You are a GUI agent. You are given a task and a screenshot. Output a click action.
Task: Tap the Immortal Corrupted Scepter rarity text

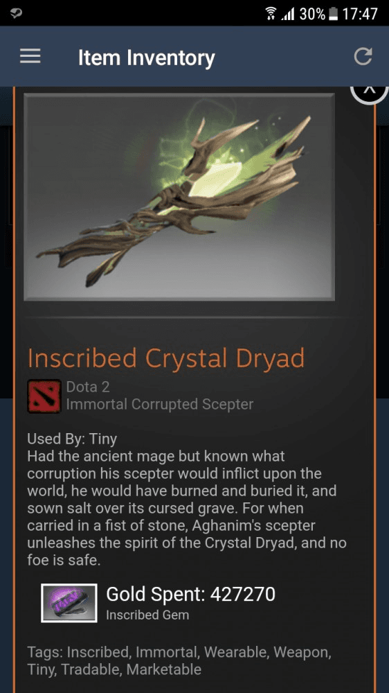(160, 404)
